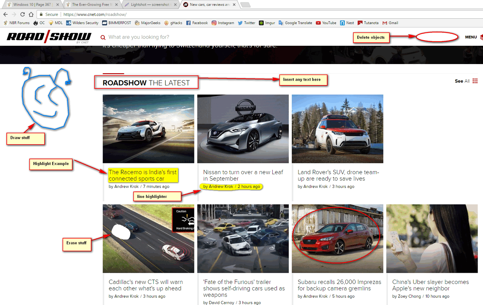The height and width of the screenshot is (305, 483).
Task: Open the China's Uber slayer thumbnail
Action: point(432,239)
